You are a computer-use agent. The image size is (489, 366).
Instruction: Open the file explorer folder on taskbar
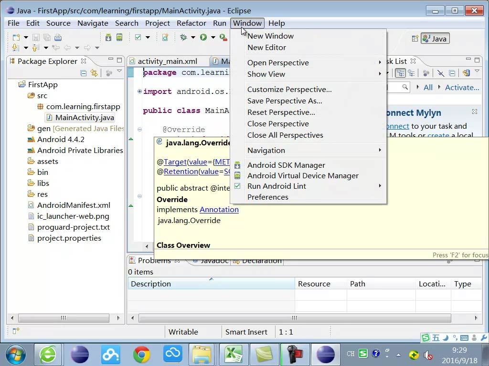202,354
